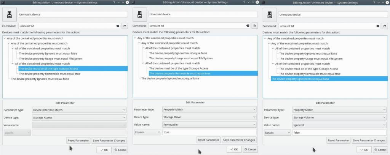Click OK in middle window
390x155 pixels.
coord(234,149)
